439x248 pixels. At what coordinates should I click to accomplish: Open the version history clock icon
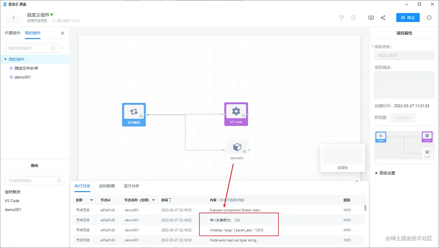(x=353, y=18)
